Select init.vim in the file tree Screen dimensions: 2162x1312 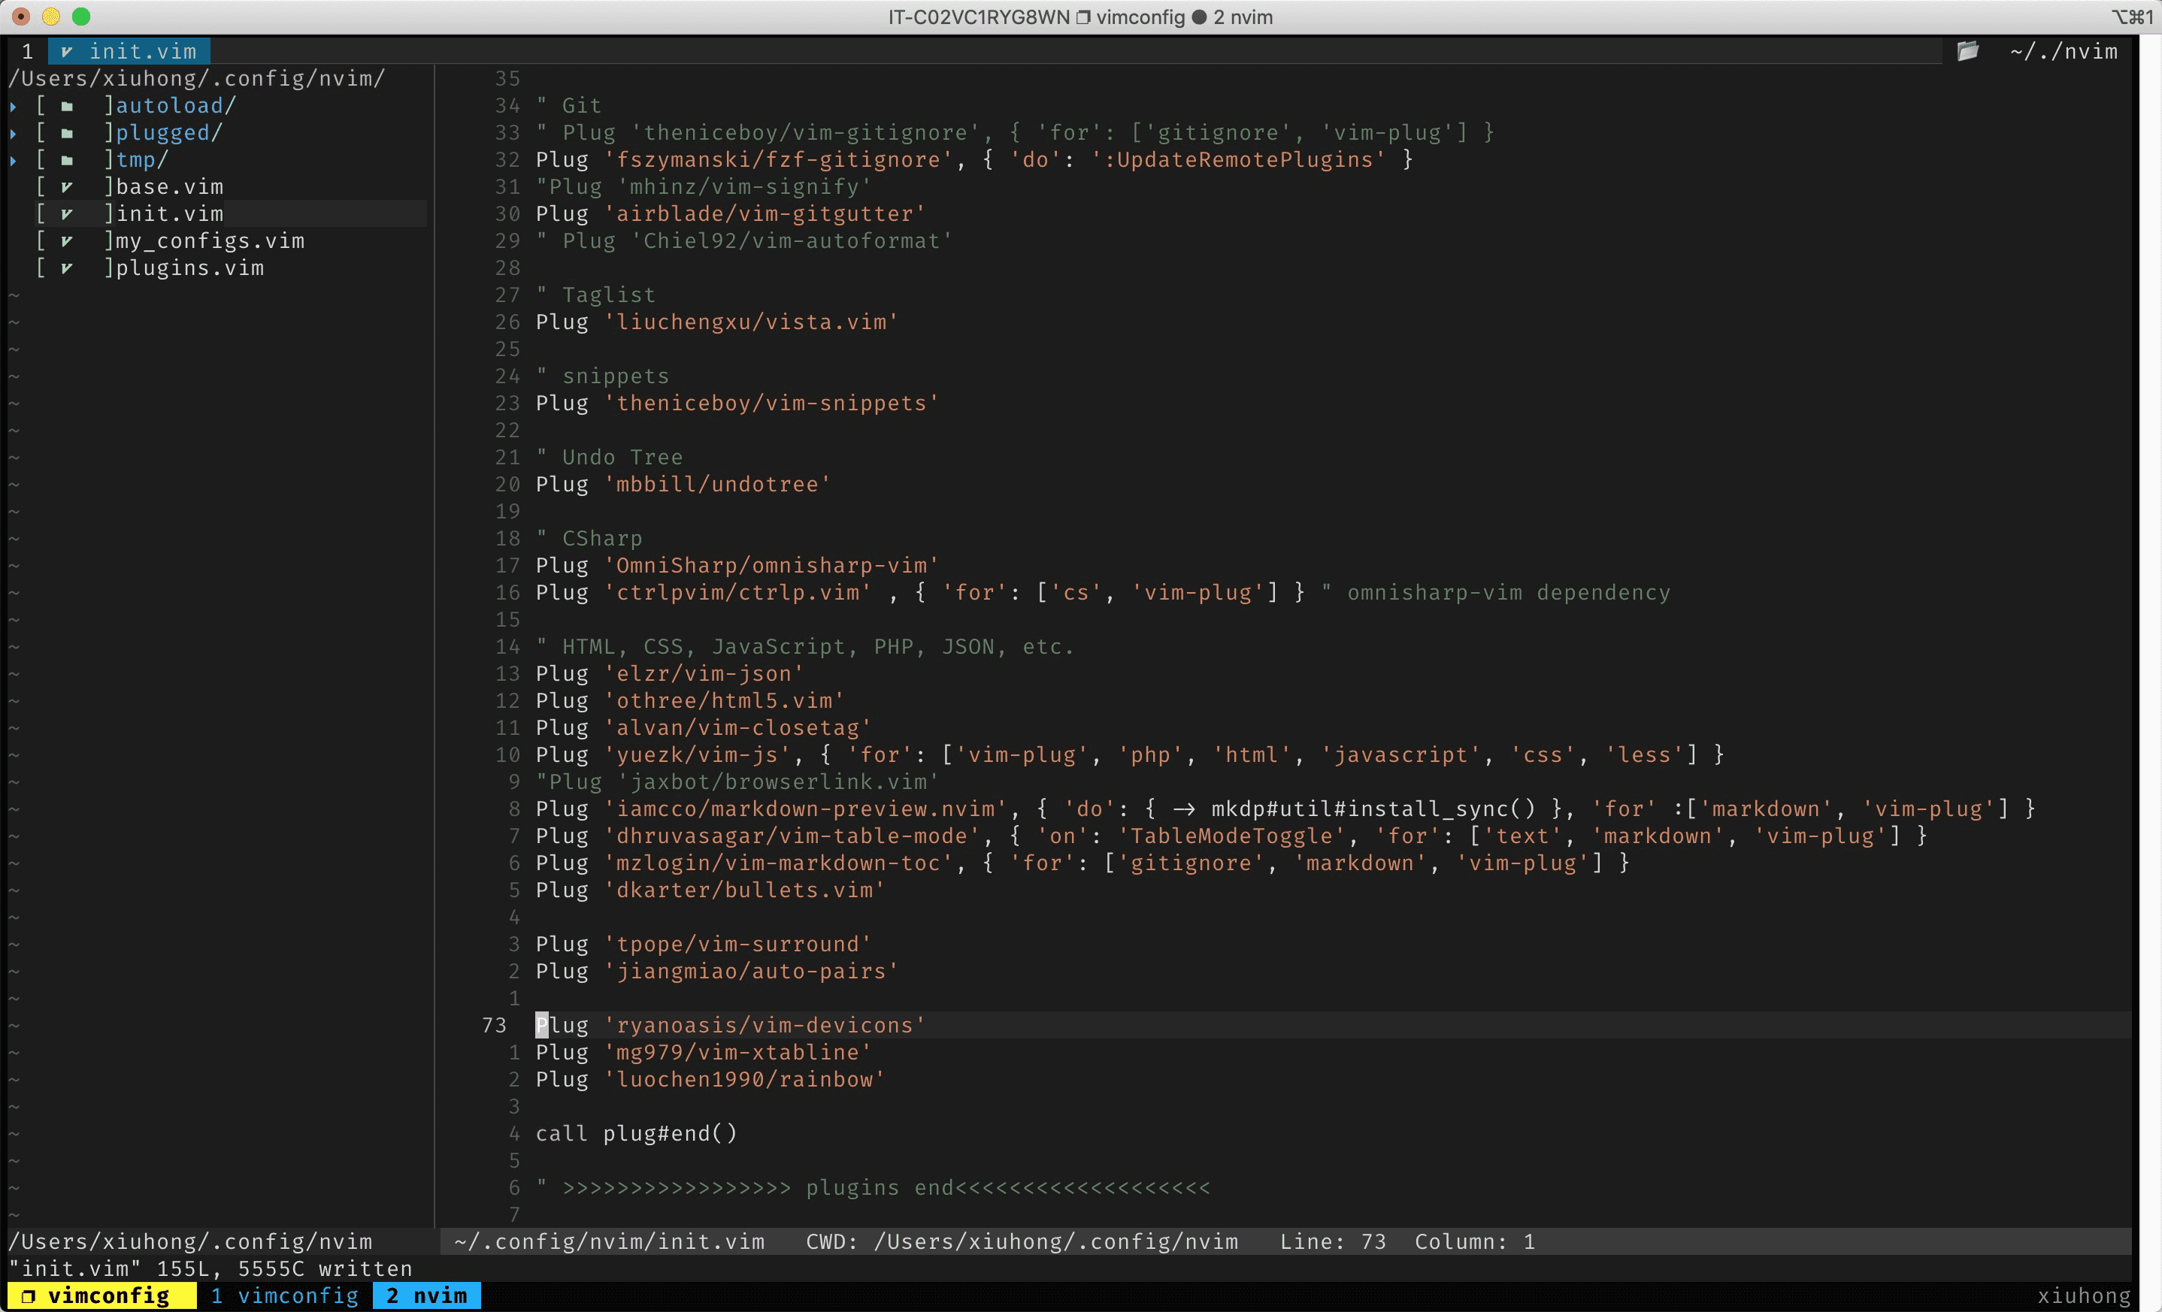(x=169, y=214)
